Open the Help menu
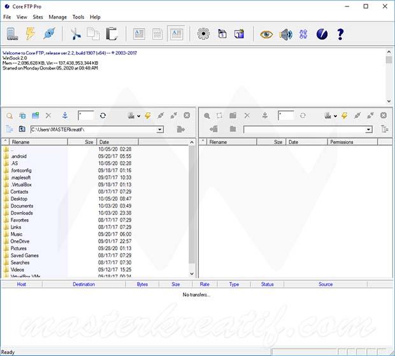Screen dimensions: 395x356 (95, 17)
